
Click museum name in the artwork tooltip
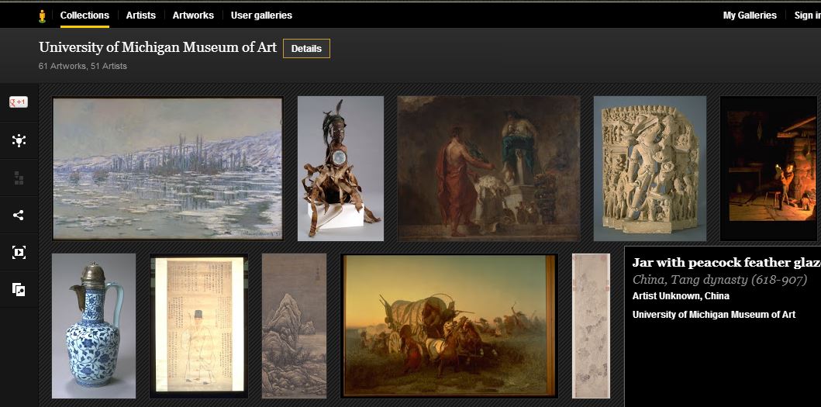[714, 314]
